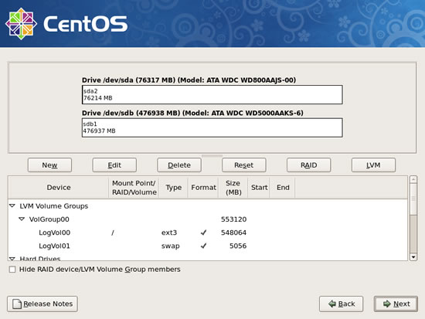This screenshot has width=425, height=319.
Task: Select the sdb1 partition block
Action: click(212, 127)
